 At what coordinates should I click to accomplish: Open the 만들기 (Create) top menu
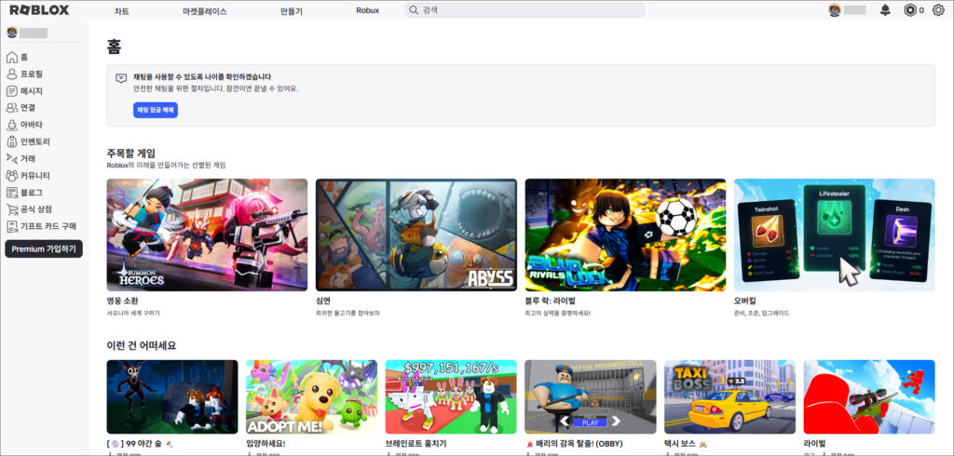pyautogui.click(x=291, y=11)
